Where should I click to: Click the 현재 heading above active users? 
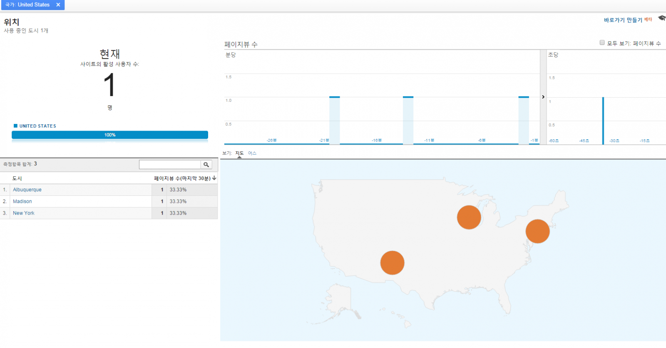coord(110,54)
